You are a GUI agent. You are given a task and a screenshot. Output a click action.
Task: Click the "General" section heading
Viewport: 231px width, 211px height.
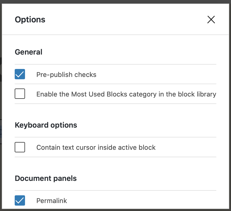[x=28, y=52]
